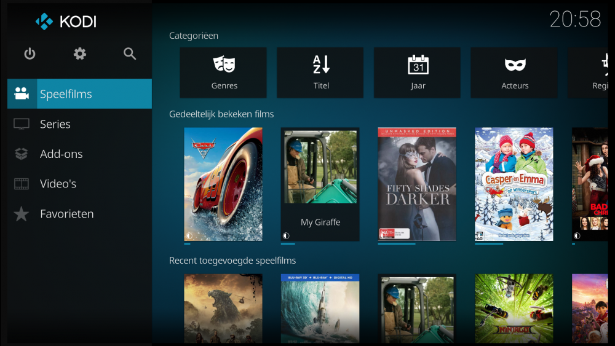This screenshot has height=346, width=615.
Task: Click the Kodi logo
Action: [66, 22]
